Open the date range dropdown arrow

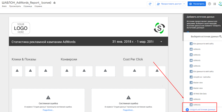[x=161, y=41]
